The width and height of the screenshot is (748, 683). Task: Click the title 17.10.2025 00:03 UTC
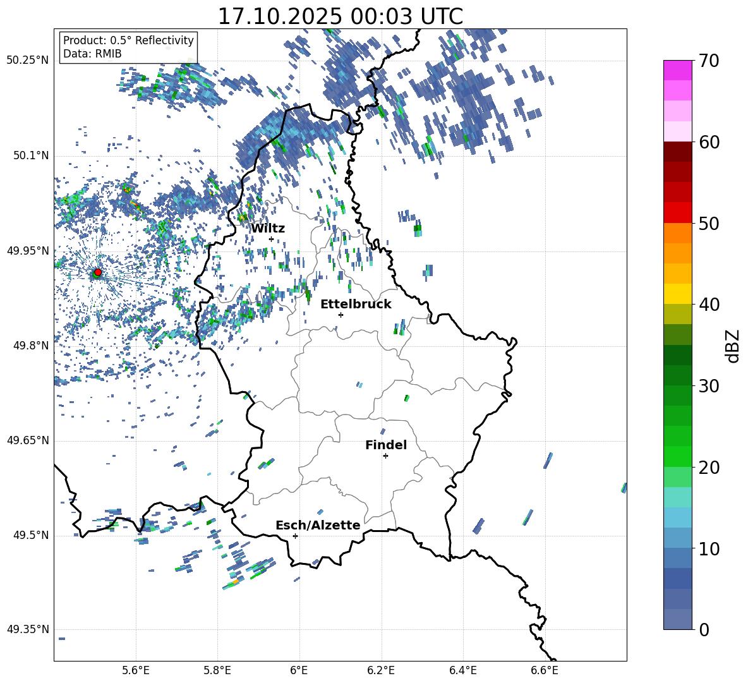coord(340,16)
